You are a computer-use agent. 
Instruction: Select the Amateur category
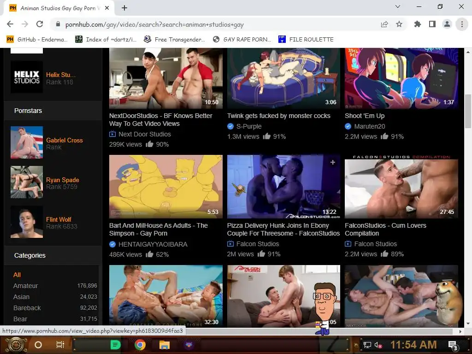click(26, 286)
